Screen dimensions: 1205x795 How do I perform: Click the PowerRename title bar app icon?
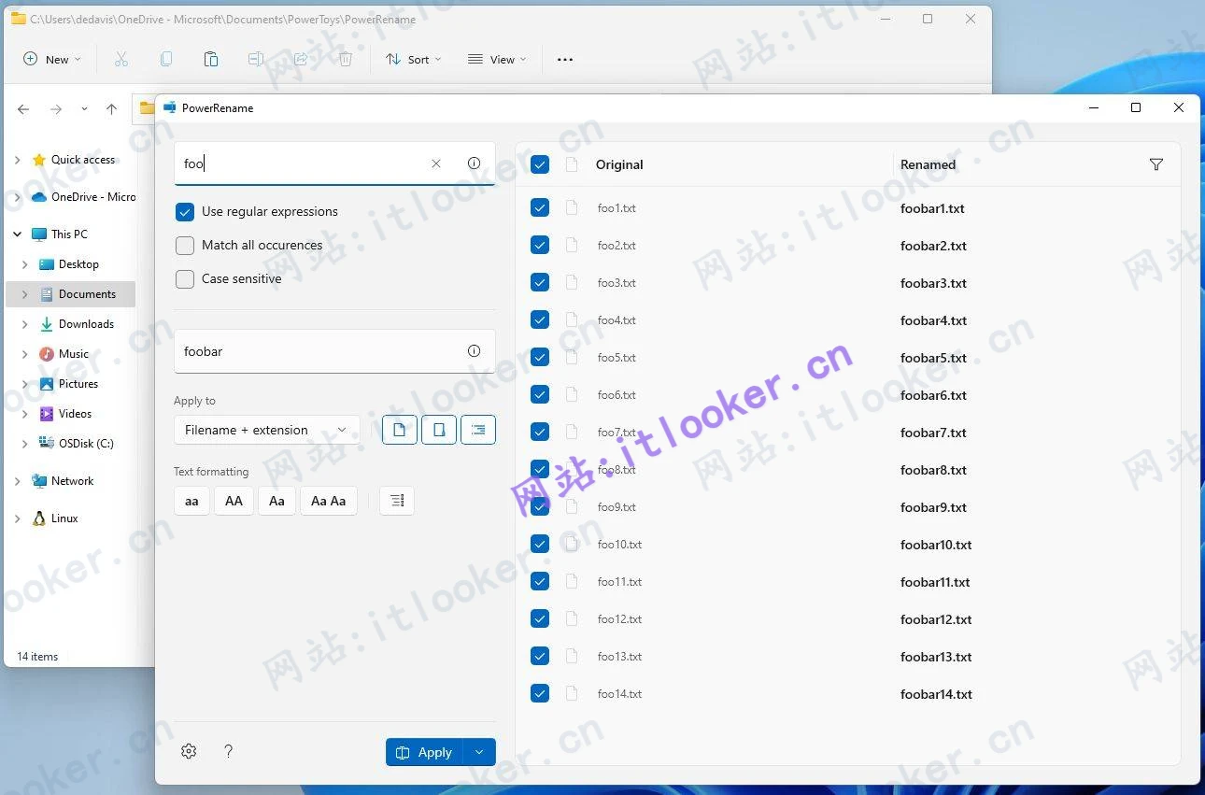[x=169, y=107]
